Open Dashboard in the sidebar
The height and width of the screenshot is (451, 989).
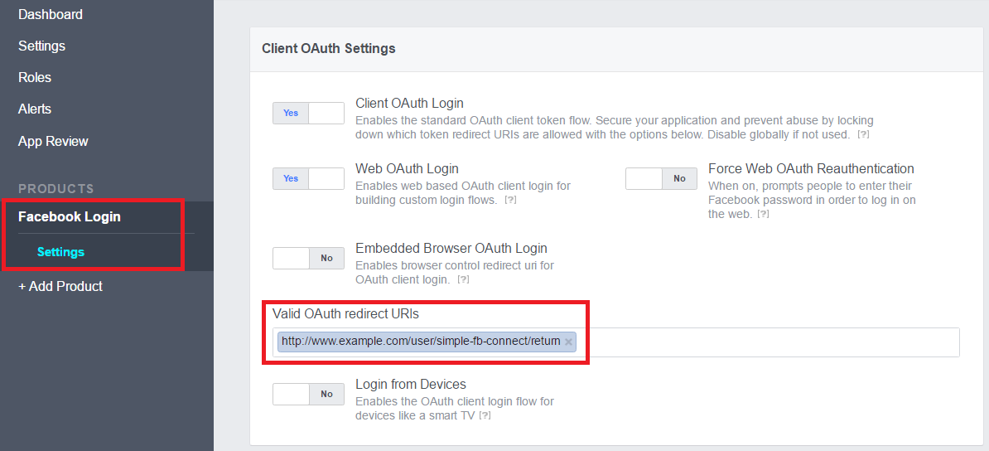51,14
